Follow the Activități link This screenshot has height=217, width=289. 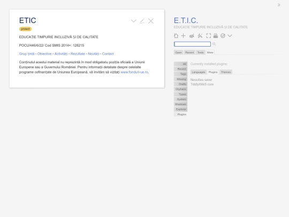point(61,54)
